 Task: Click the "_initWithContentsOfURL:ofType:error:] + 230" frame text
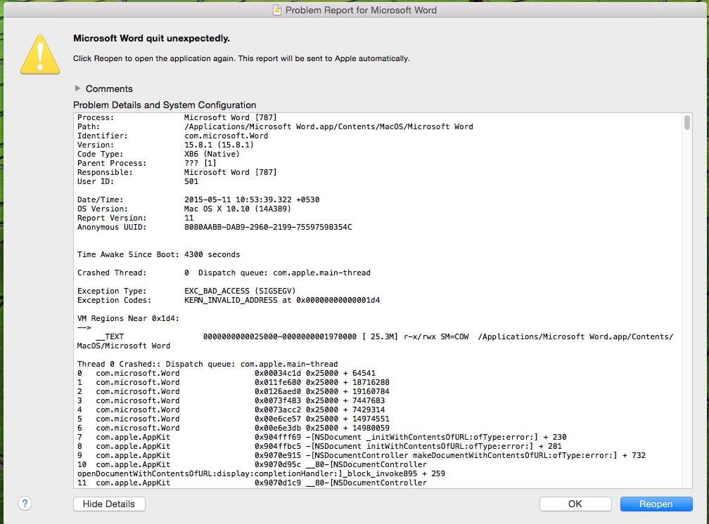pyautogui.click(x=466, y=437)
